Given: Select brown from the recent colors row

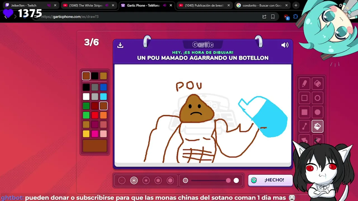Looking at the screenshot, I should pos(86,76).
